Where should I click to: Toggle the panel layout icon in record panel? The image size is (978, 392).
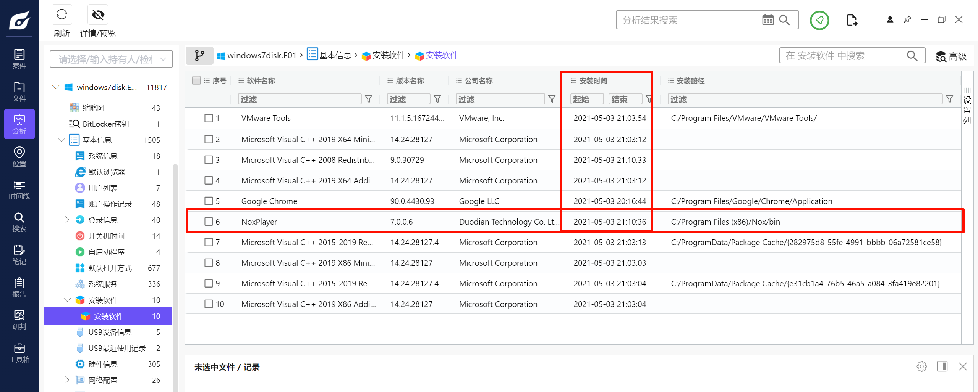click(x=942, y=366)
